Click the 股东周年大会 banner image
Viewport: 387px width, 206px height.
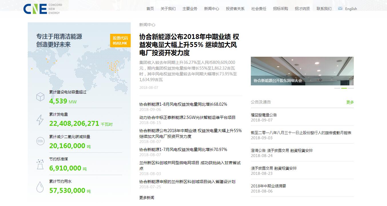pyautogui.click(x=302, y=71)
